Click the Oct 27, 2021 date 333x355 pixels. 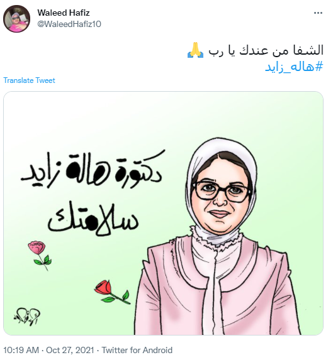(x=70, y=350)
